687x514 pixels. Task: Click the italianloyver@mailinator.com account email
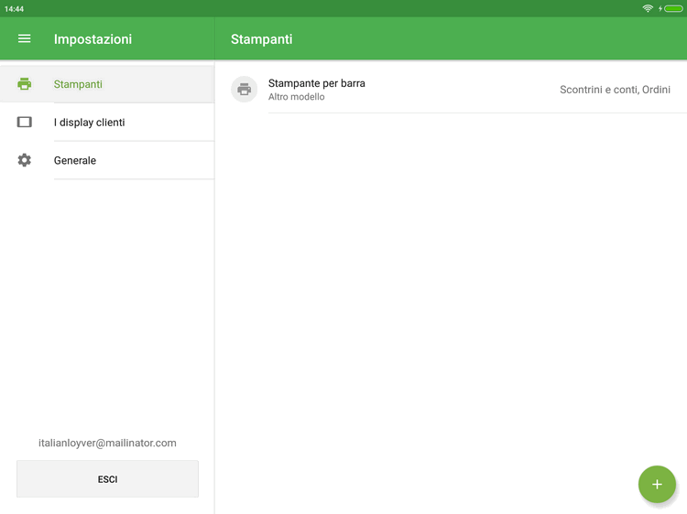click(107, 443)
